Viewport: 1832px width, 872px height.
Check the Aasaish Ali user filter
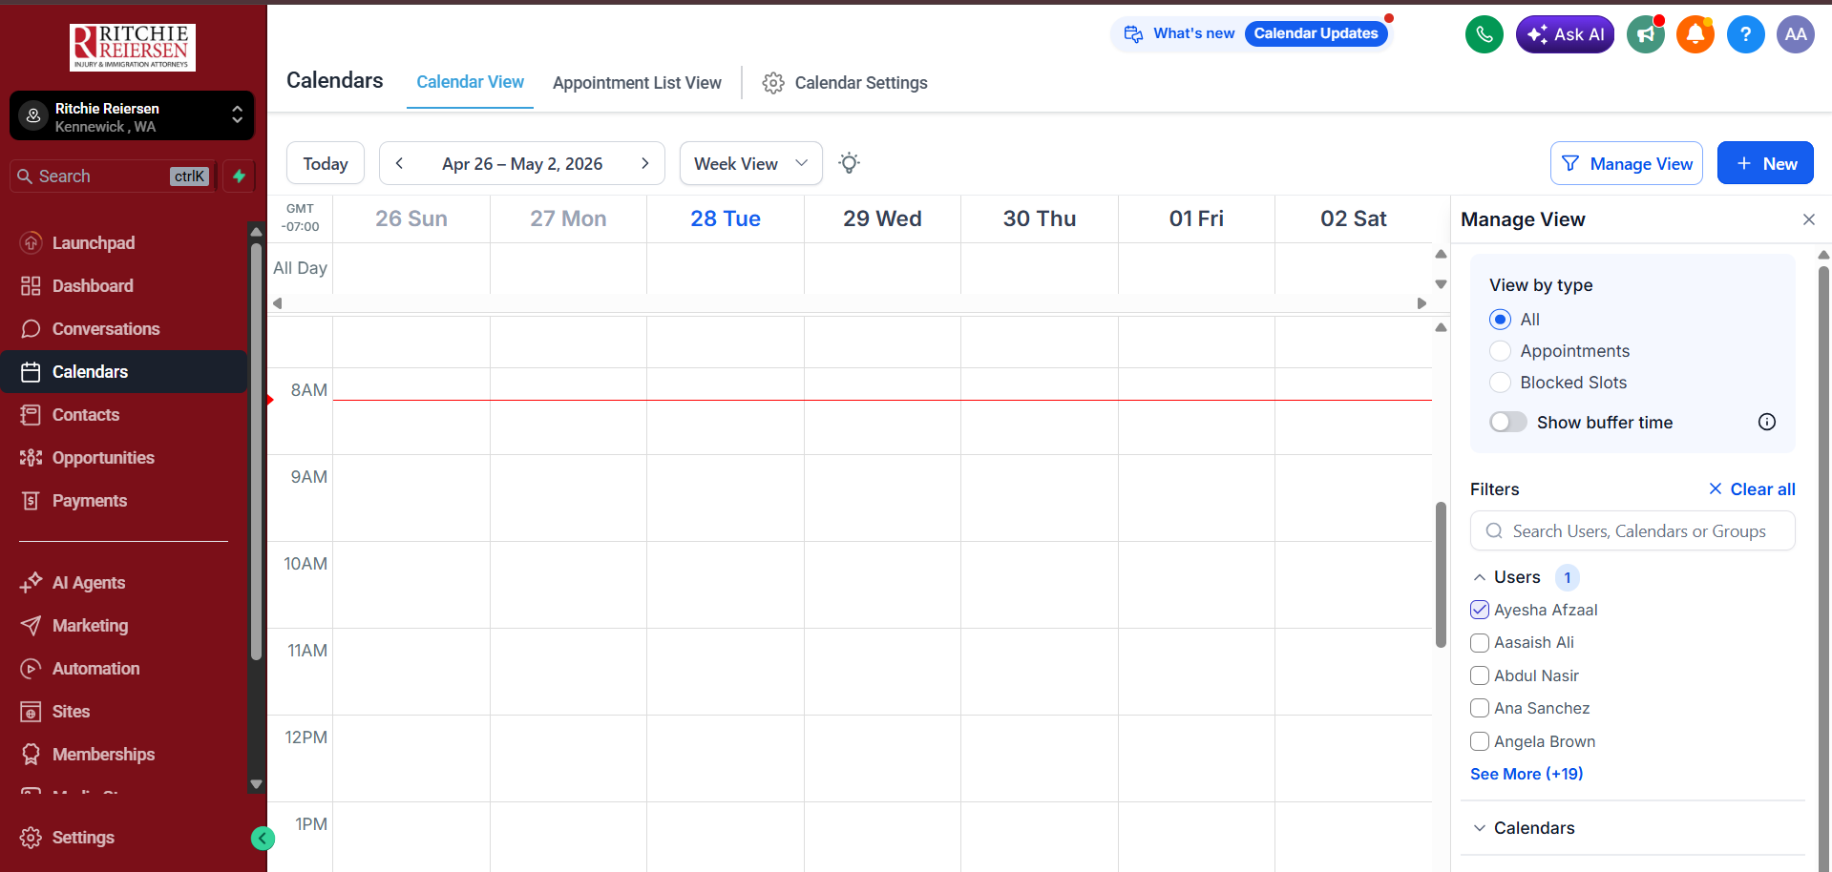point(1480,643)
